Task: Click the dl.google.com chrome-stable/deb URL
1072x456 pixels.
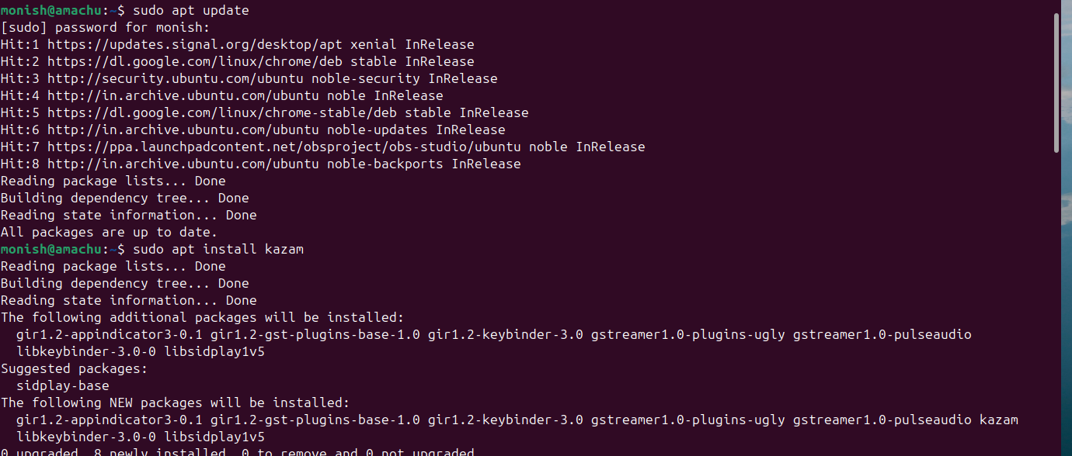Action: tap(222, 112)
